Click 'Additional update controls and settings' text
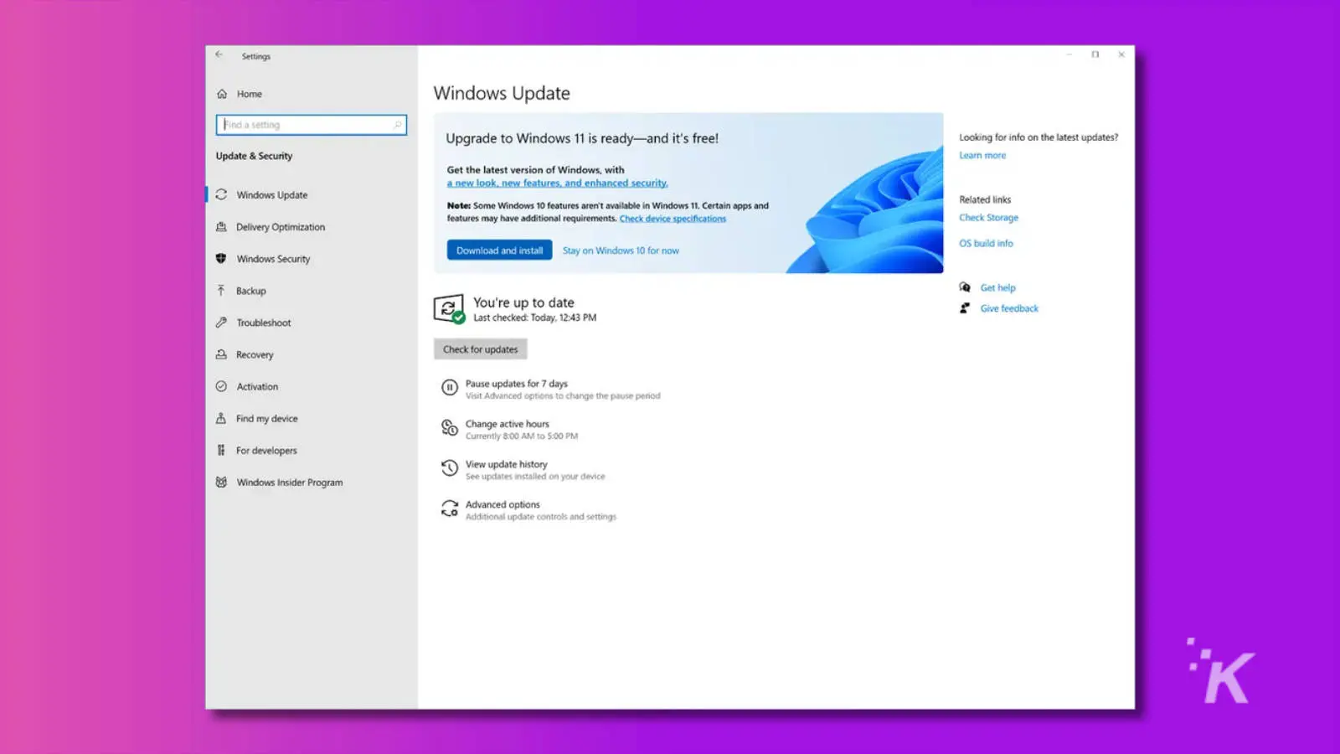Viewport: 1340px width, 754px height. (x=541, y=517)
